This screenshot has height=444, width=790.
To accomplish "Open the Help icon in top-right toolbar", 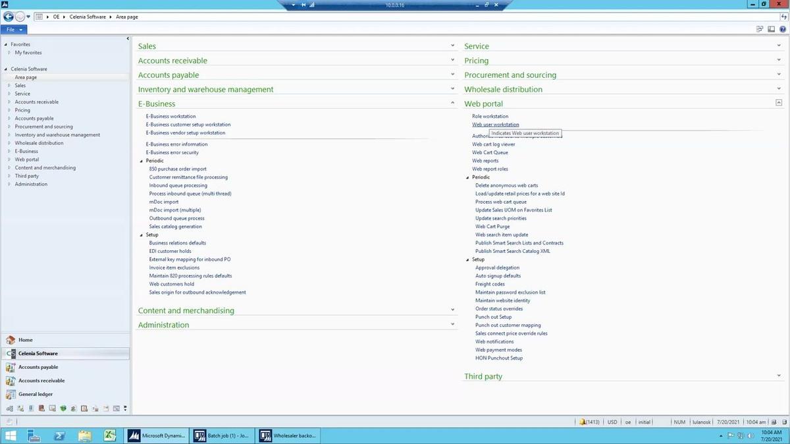I will [781, 29].
